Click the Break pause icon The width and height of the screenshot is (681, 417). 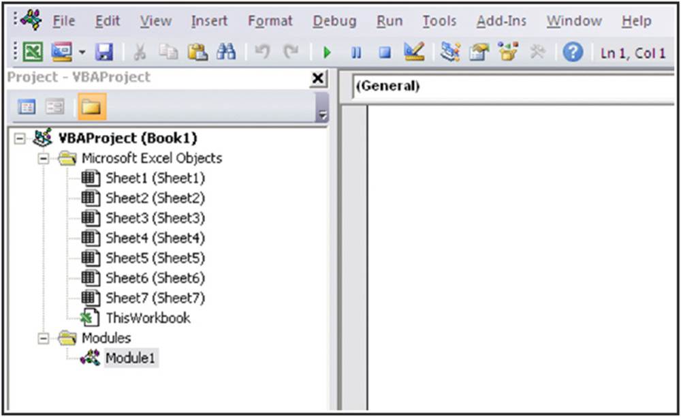(x=356, y=53)
